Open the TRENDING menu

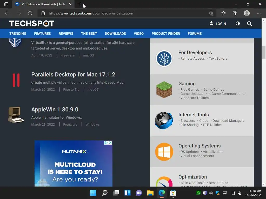[18, 33]
